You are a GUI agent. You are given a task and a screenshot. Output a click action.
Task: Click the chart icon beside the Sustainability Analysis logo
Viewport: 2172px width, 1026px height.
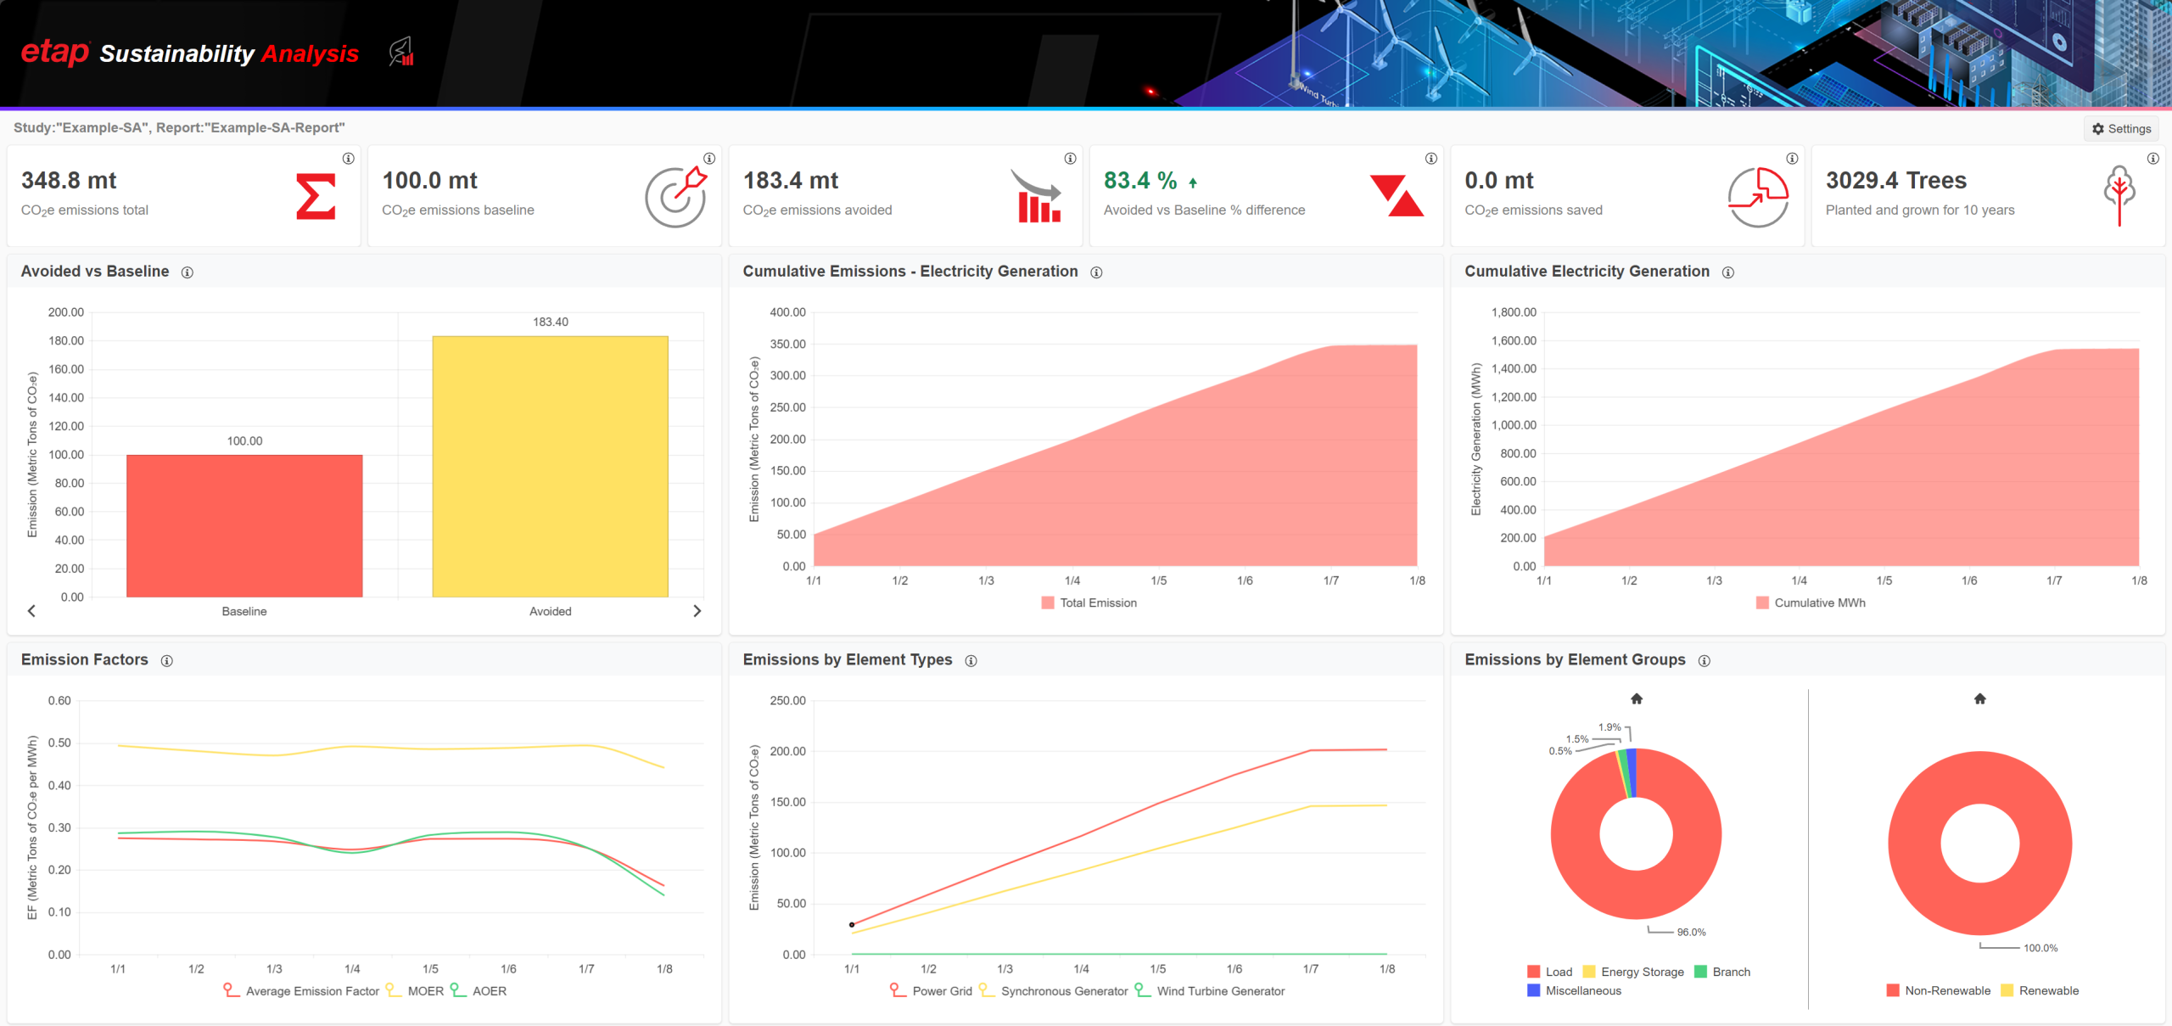[x=400, y=53]
